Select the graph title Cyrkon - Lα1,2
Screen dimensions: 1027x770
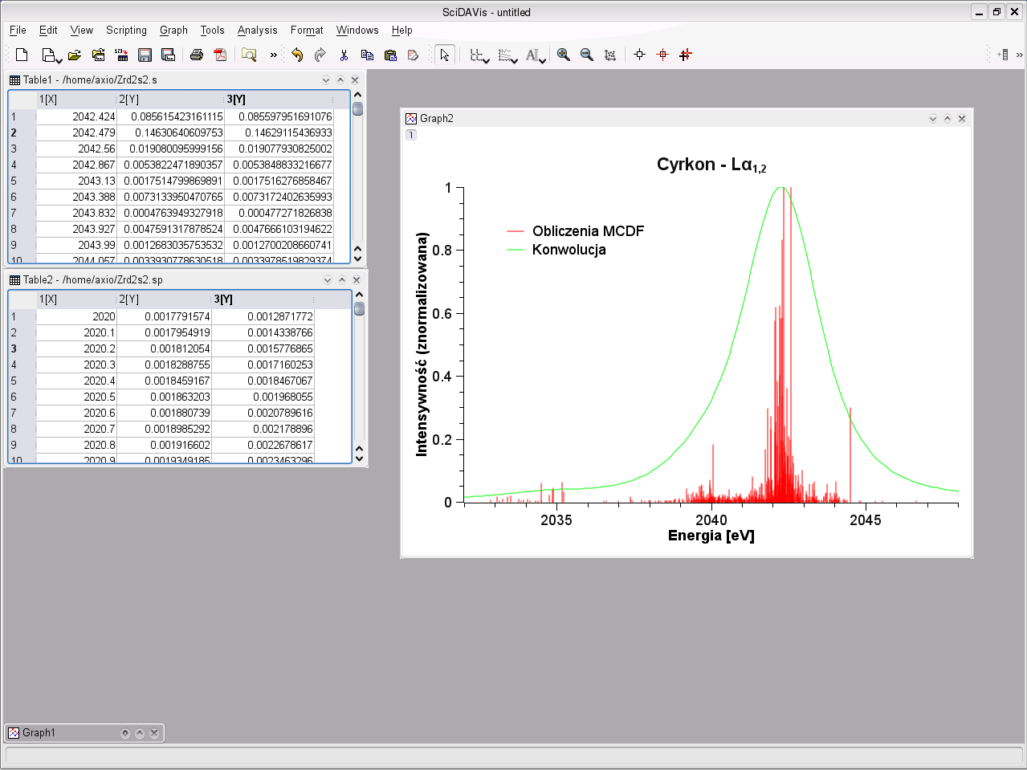[711, 165]
